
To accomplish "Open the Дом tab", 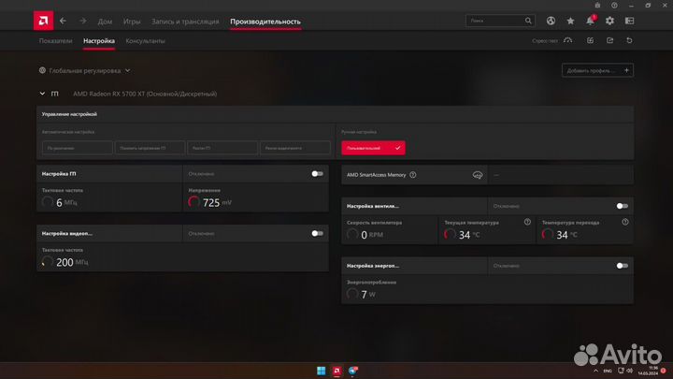I will pyautogui.click(x=105, y=21).
